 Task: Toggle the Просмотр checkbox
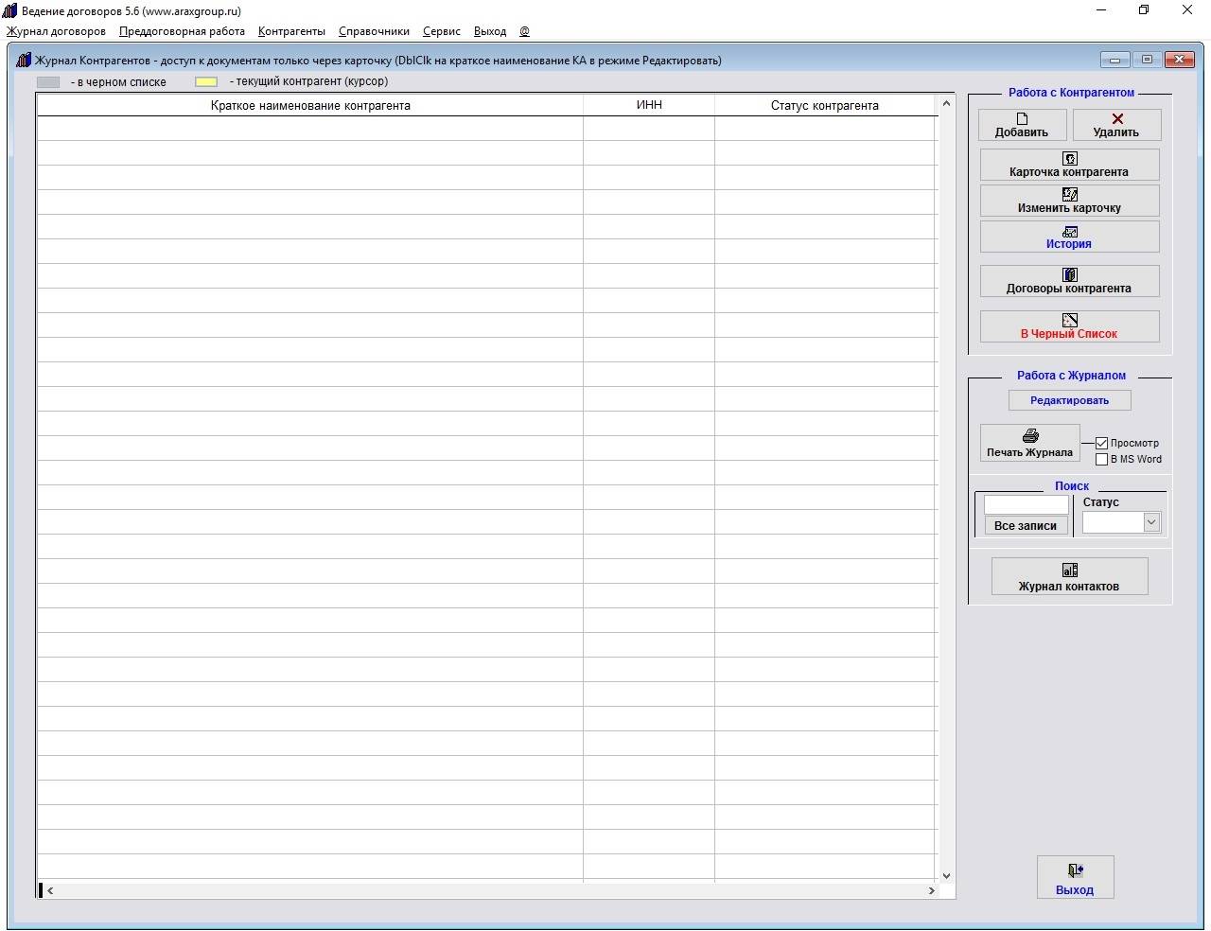[x=1101, y=443]
